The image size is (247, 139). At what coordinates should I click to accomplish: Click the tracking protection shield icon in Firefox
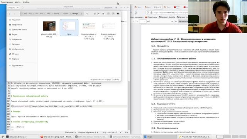coord(148,12)
